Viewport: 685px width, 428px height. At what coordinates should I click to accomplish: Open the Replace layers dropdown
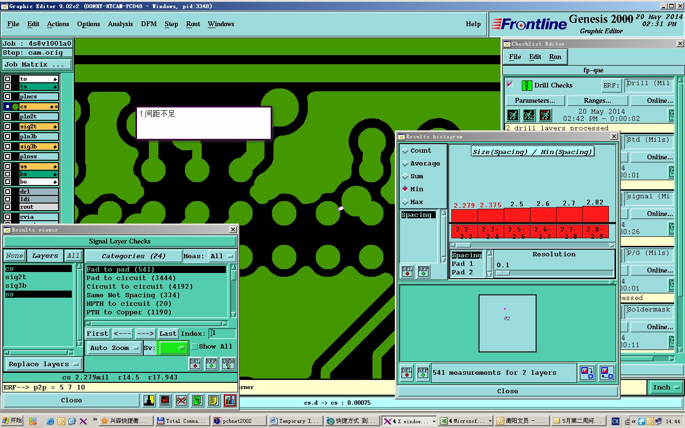(x=43, y=364)
